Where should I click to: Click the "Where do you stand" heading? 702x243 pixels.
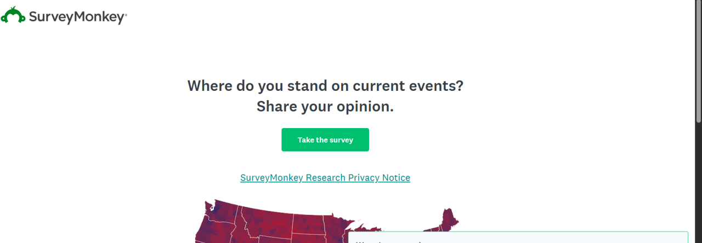(x=325, y=86)
